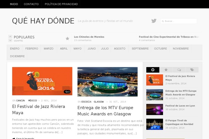Select the FEBRERO month tab

(x=32, y=49)
